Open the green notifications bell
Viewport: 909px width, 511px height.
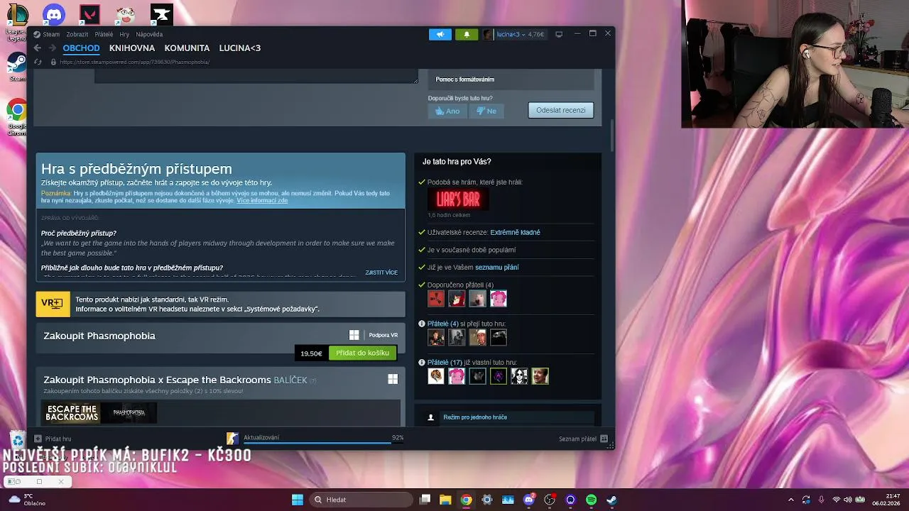(467, 34)
